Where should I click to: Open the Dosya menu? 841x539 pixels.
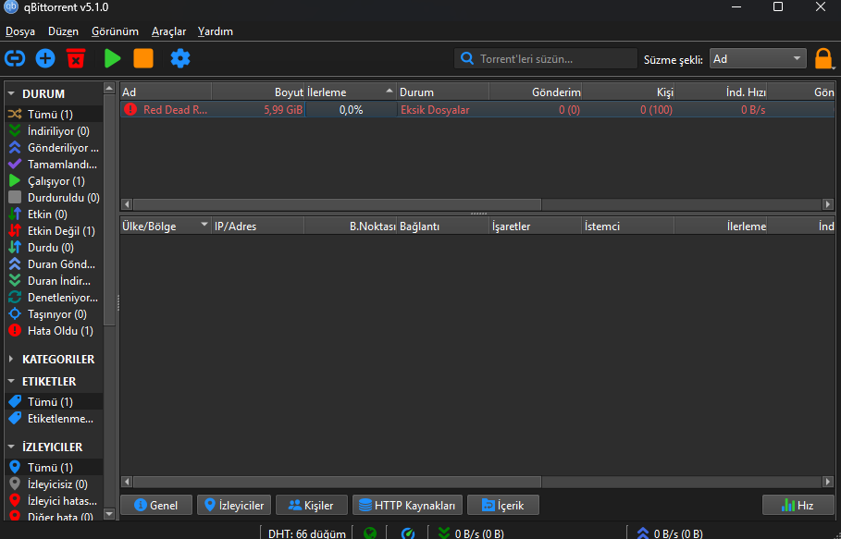[20, 31]
